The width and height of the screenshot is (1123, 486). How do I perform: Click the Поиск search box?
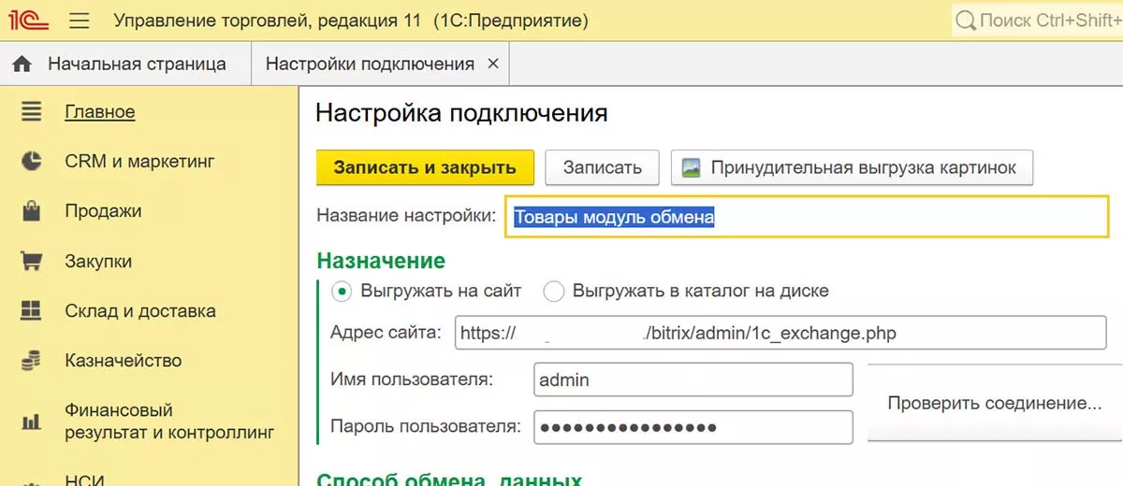(1037, 21)
